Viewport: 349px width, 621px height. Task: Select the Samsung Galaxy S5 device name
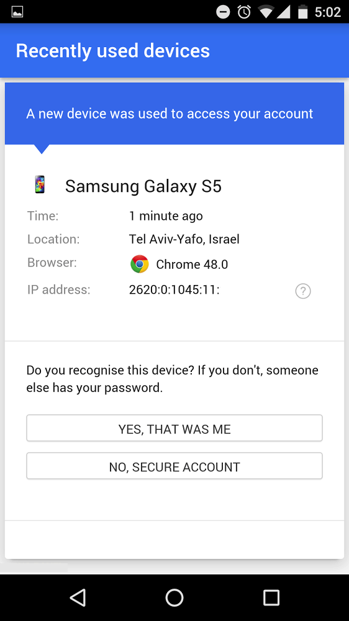coord(143,186)
